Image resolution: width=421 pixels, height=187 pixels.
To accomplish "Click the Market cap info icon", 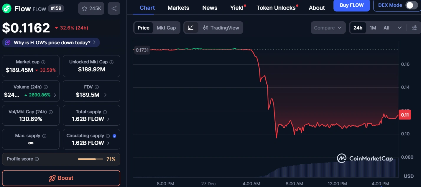I will pyautogui.click(x=43, y=62).
